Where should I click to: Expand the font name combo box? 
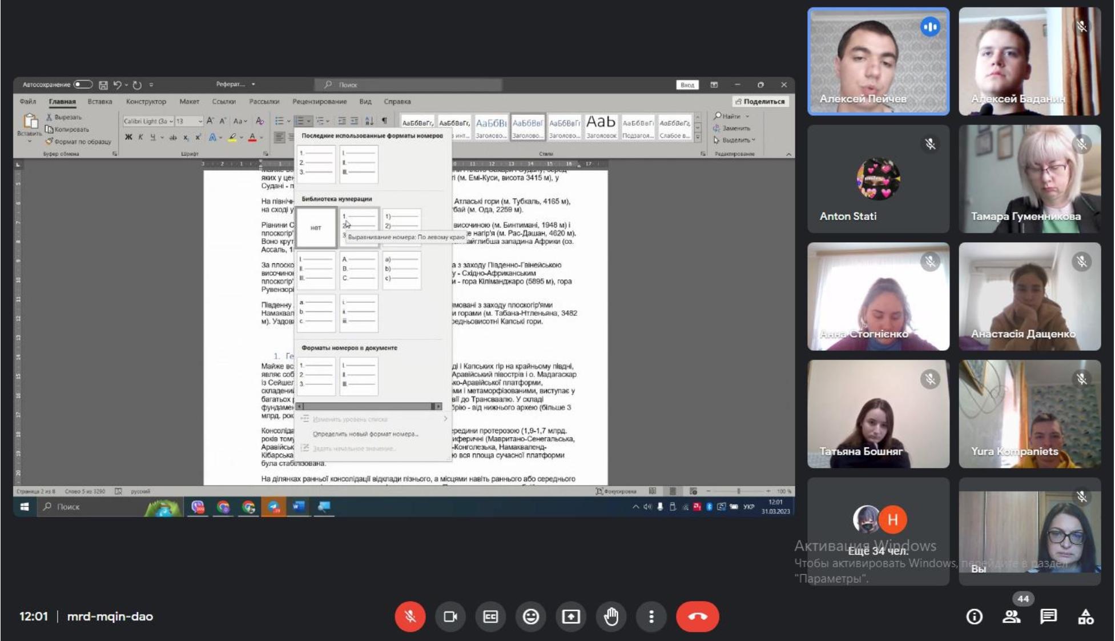[171, 121]
